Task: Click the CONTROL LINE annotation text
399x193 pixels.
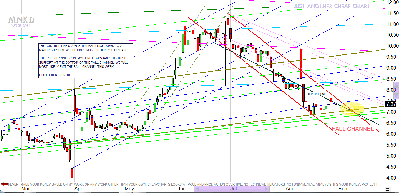Action: tap(316, 94)
